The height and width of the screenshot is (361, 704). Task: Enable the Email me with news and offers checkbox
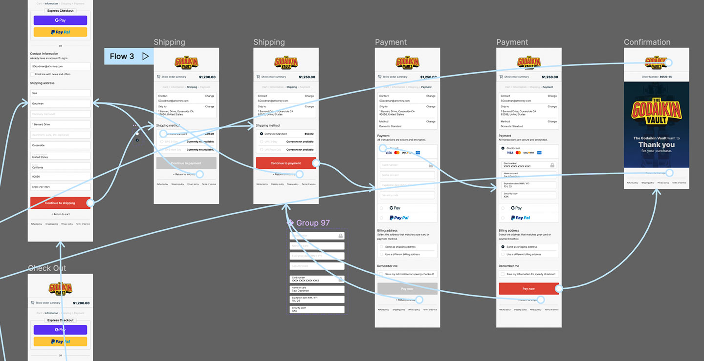32,74
